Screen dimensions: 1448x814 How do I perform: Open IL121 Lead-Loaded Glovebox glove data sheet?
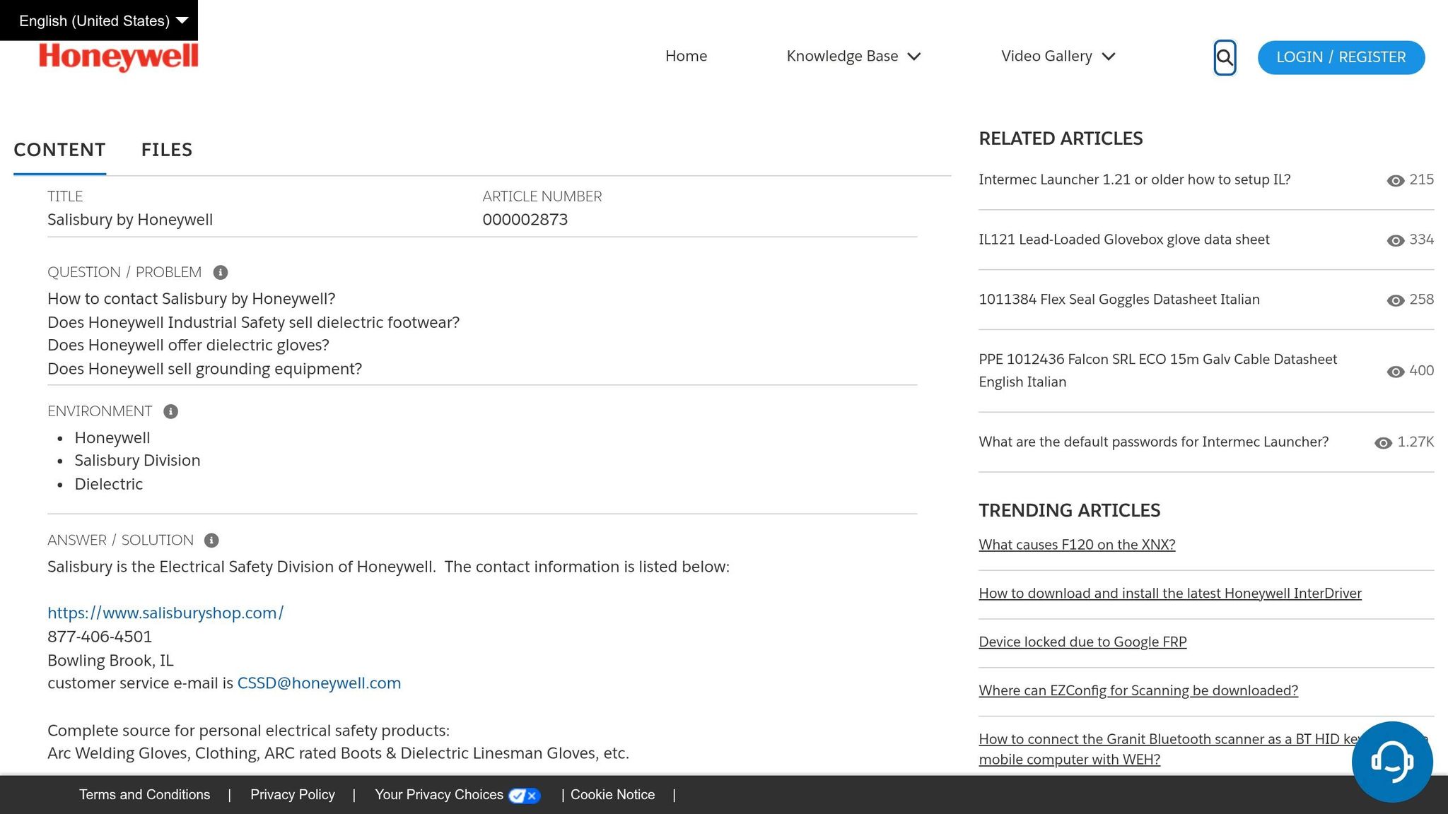(x=1123, y=240)
